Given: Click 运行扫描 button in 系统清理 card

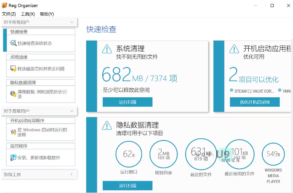Looking at the screenshot, I should pyautogui.click(x=128, y=102).
